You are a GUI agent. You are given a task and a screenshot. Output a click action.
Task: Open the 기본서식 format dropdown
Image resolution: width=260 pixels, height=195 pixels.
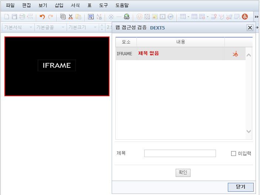pos(18,27)
